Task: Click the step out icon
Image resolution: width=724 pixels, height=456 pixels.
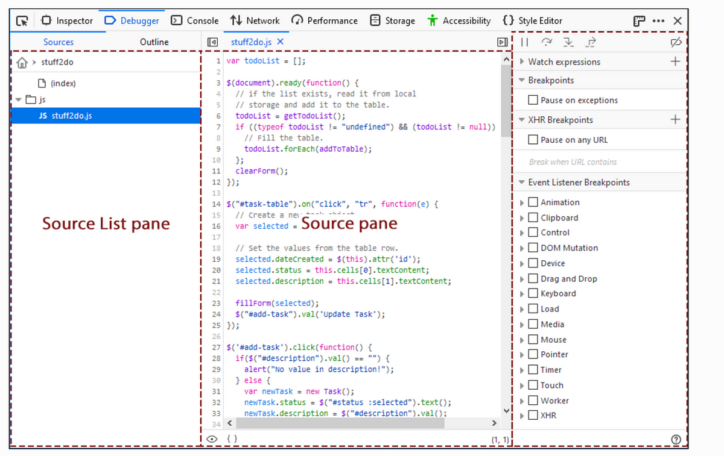Action: pyautogui.click(x=591, y=42)
